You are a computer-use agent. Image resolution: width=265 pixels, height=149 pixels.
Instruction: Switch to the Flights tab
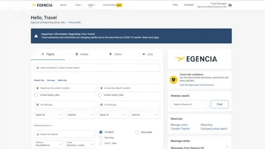coord(48,54)
